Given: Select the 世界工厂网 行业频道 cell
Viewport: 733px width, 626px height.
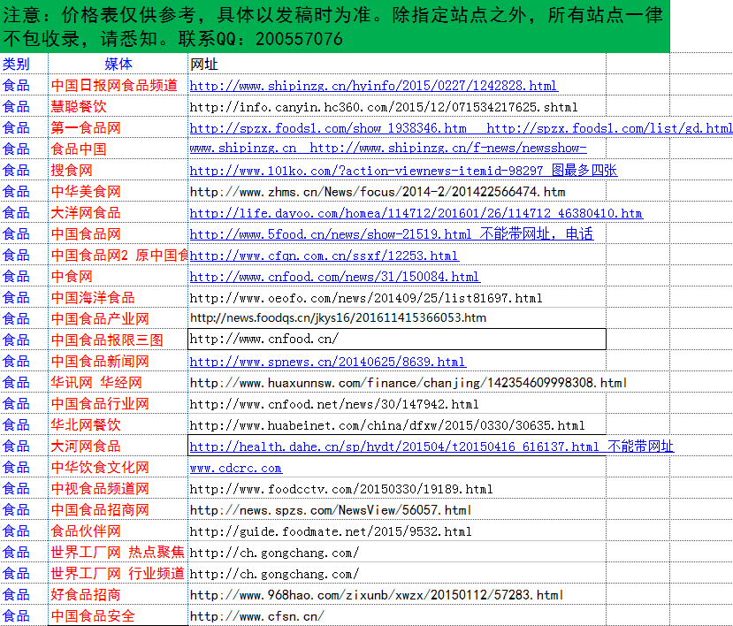Looking at the screenshot, I should click(x=118, y=574).
